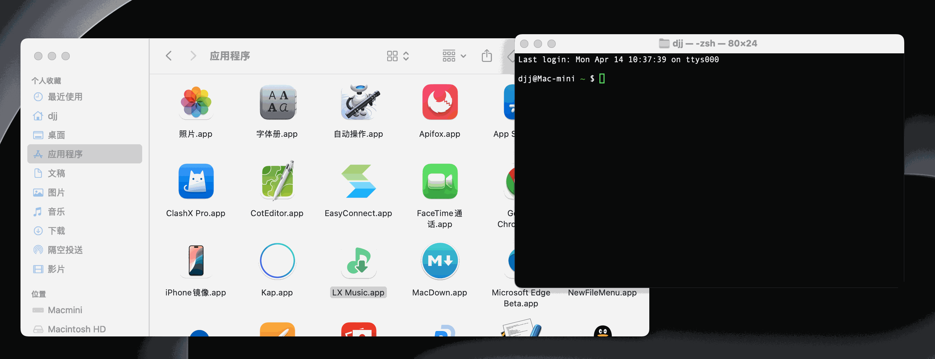Open the MacDown.app icon
935x359 pixels.
tap(440, 260)
